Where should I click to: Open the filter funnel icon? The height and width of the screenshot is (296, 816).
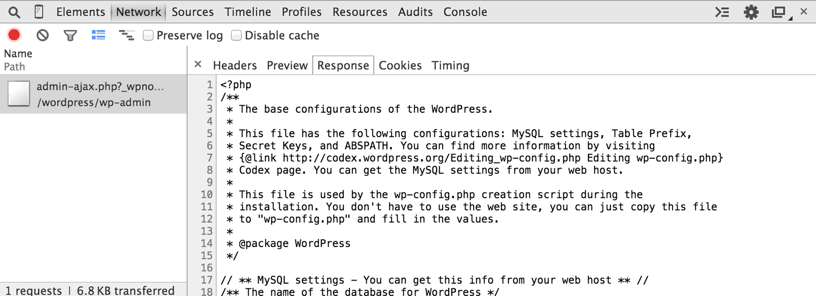click(x=70, y=35)
